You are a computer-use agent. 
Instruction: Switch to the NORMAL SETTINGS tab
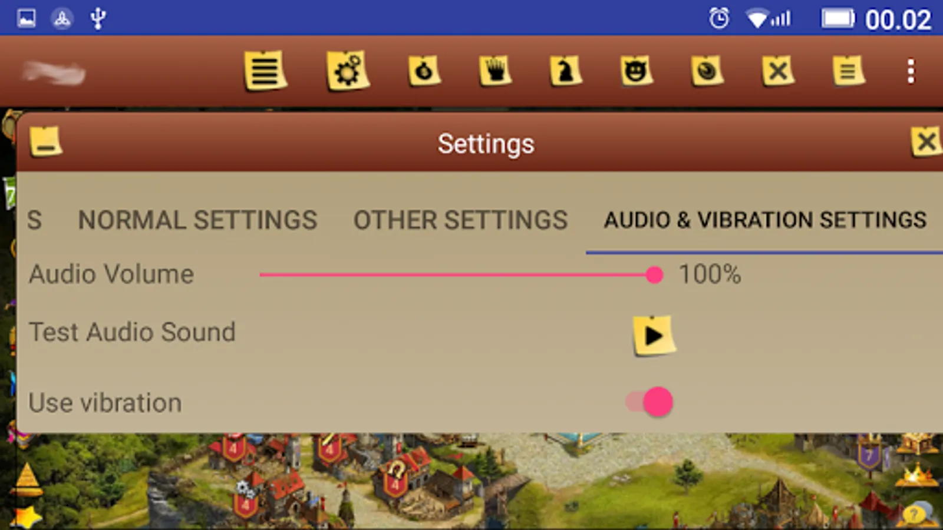pos(197,220)
